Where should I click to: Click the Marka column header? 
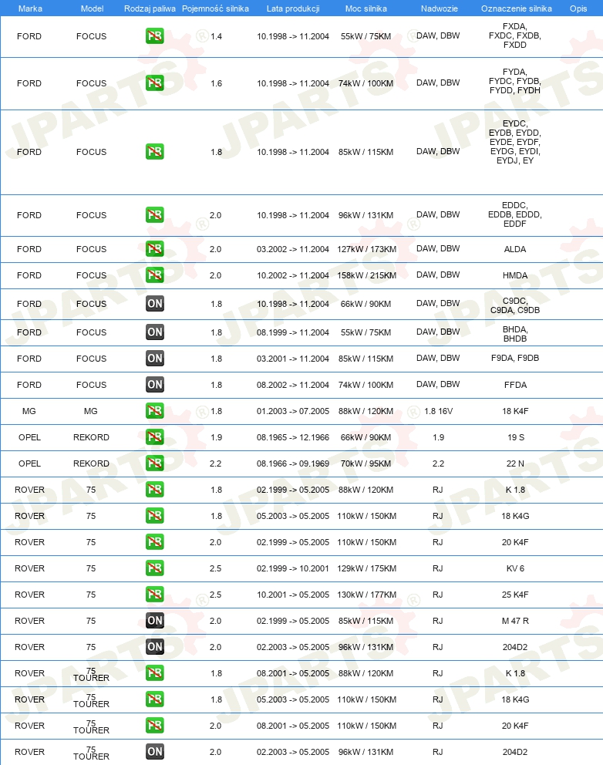30,8
